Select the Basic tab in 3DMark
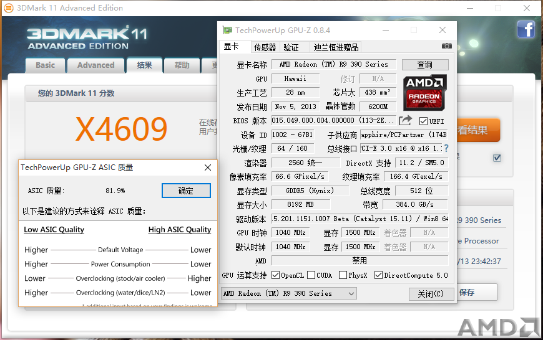The height and width of the screenshot is (340, 543). [46, 65]
